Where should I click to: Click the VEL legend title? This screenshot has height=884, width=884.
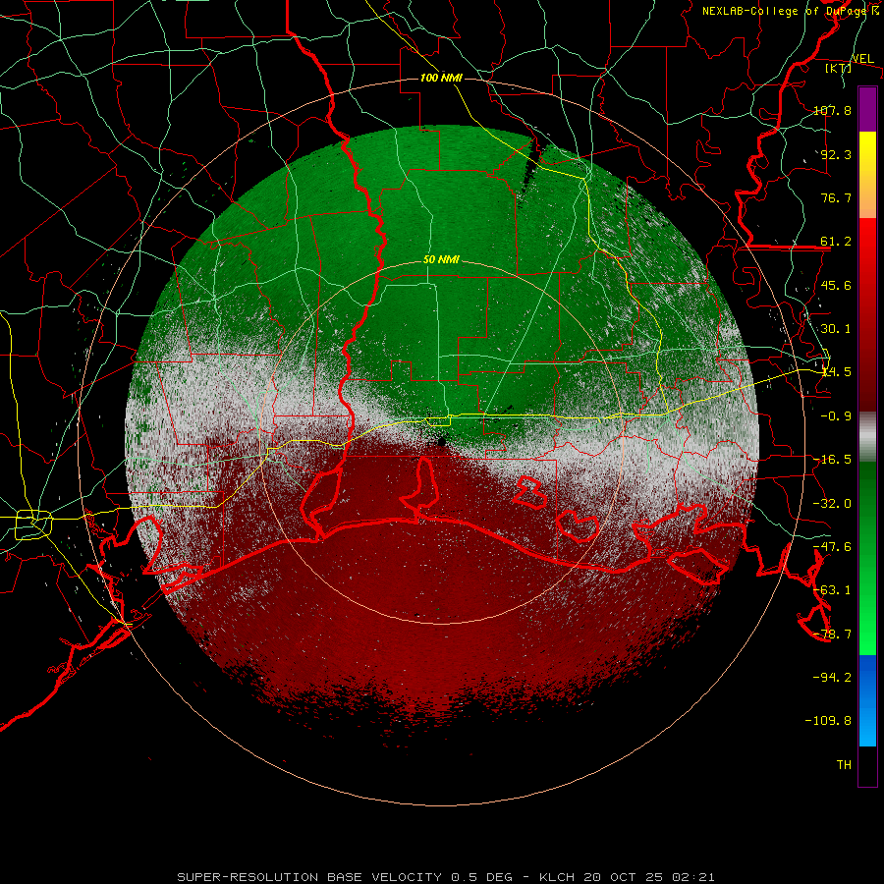pos(862,59)
